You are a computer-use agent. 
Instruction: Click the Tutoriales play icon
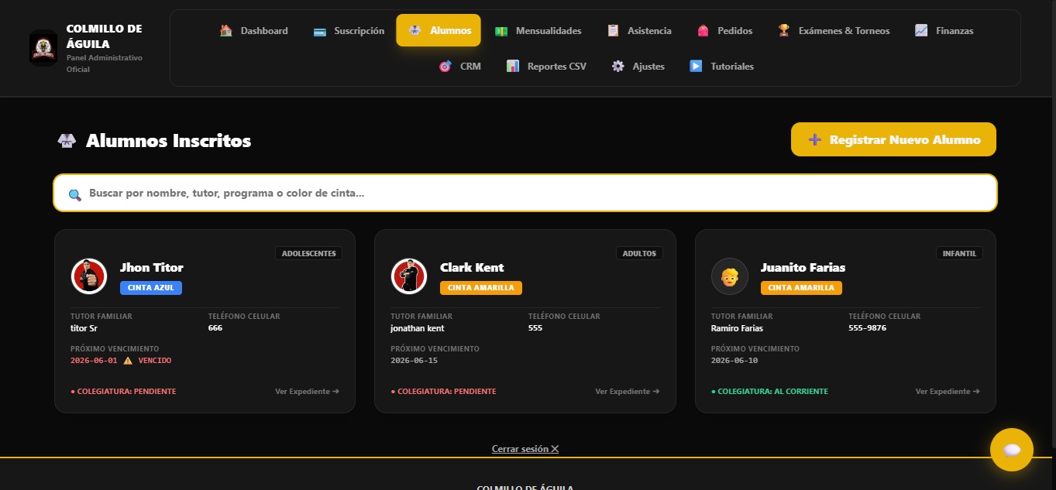tap(696, 67)
